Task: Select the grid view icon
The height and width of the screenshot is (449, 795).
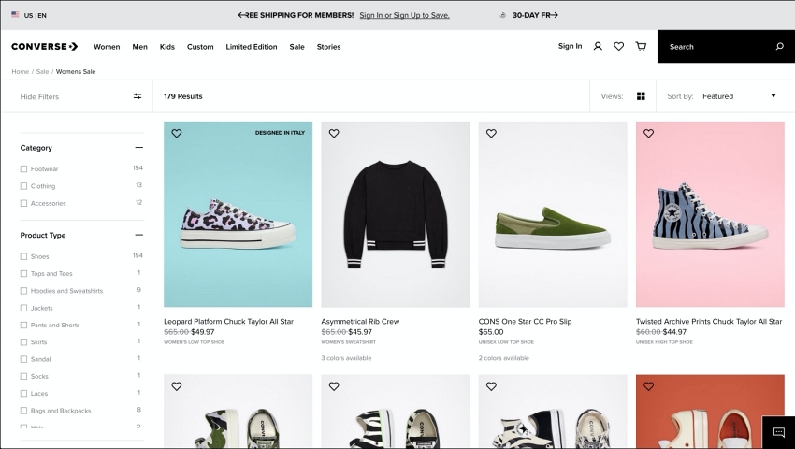Action: pos(641,96)
